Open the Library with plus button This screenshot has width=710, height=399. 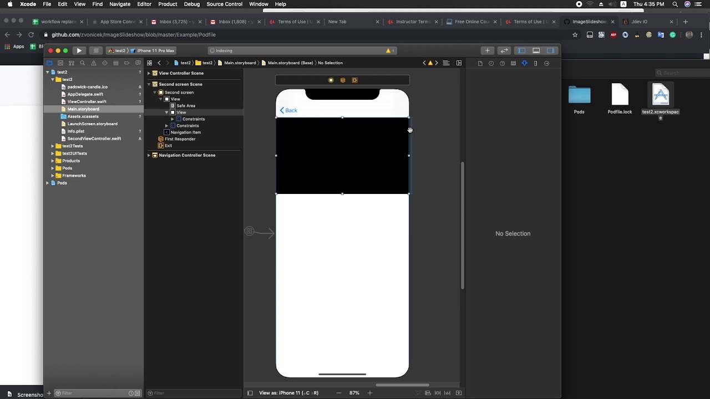(488, 50)
